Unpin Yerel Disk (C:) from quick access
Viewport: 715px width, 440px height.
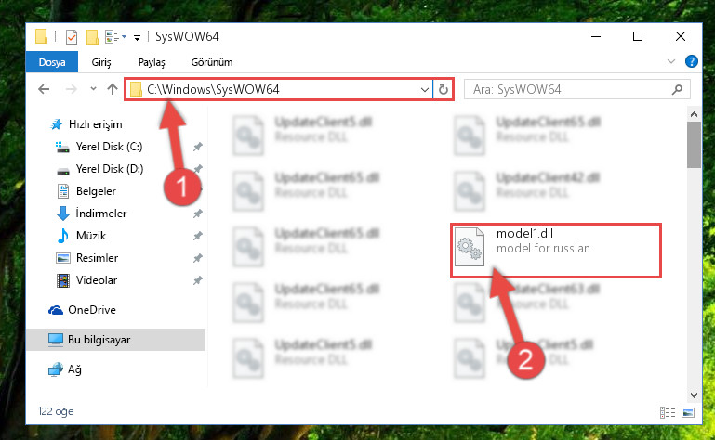(x=197, y=147)
